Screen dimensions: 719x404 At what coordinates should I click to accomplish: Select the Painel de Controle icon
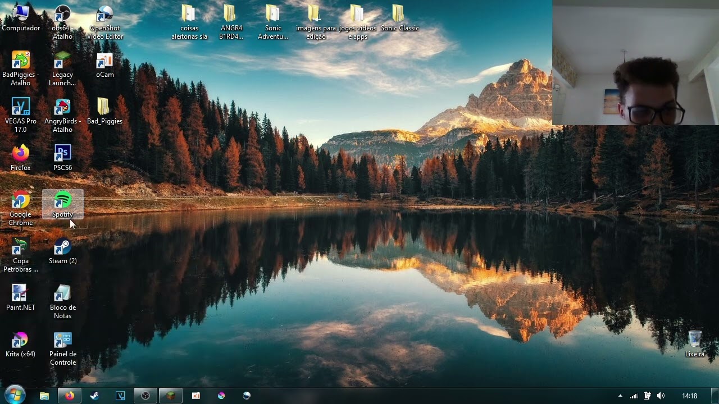coord(62,348)
